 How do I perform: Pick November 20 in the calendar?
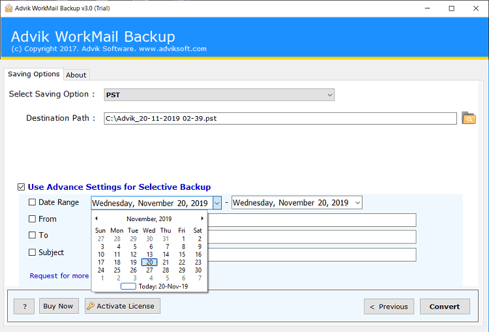click(x=149, y=262)
